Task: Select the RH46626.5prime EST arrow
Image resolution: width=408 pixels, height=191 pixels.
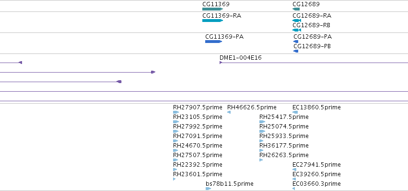Action: click(x=229, y=112)
